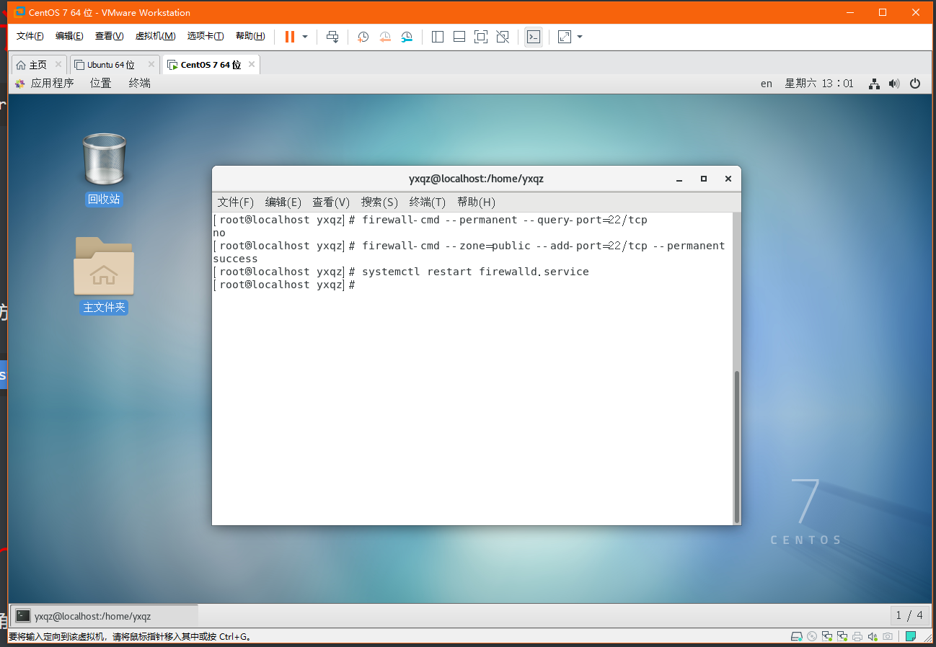Open the 终端 application menu in the top panel
Image resolution: width=936 pixels, height=647 pixels.
click(140, 84)
